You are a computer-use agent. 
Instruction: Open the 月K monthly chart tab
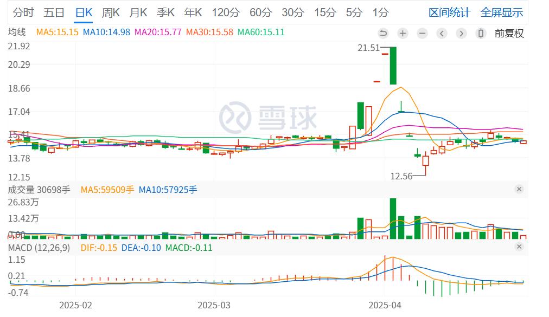tap(138, 12)
